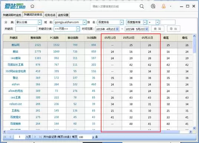Image resolution: width=199 pixels, height=143 pixels.
Task: Select the 整体指数 value 1775
Action: point(38,51)
